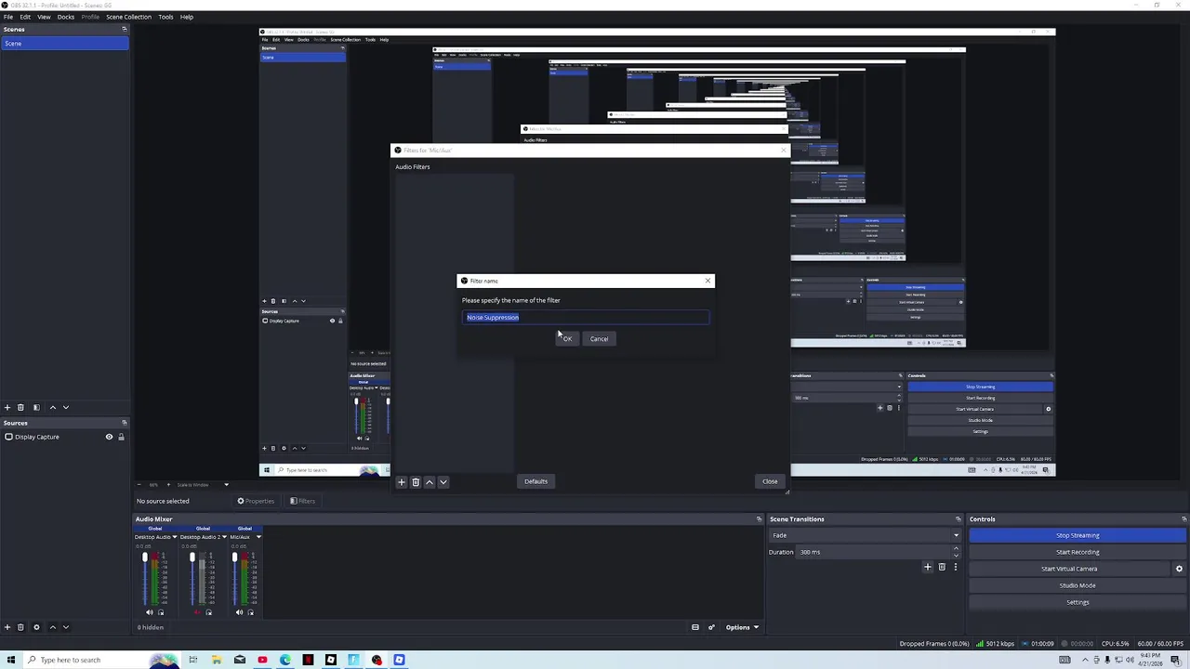Open the Help menu
This screenshot has width=1190, height=669.
(x=187, y=17)
